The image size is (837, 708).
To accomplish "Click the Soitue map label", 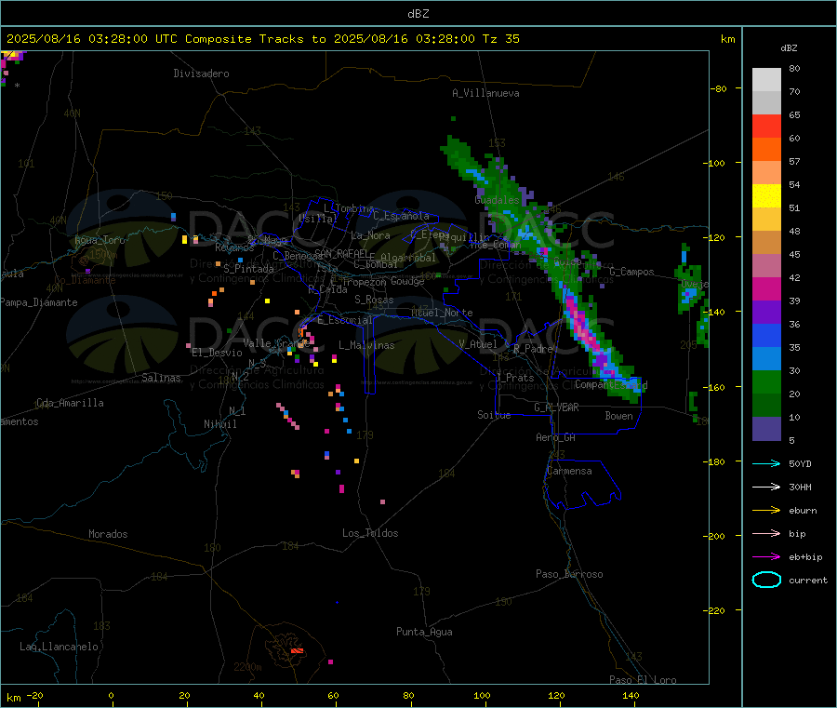I will pos(495,415).
